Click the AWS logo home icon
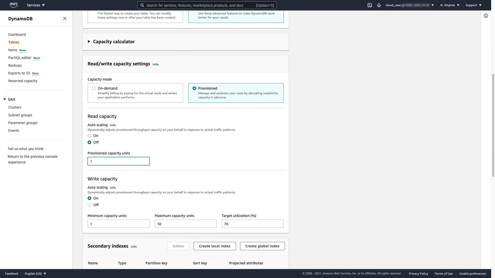 click(x=13, y=5)
